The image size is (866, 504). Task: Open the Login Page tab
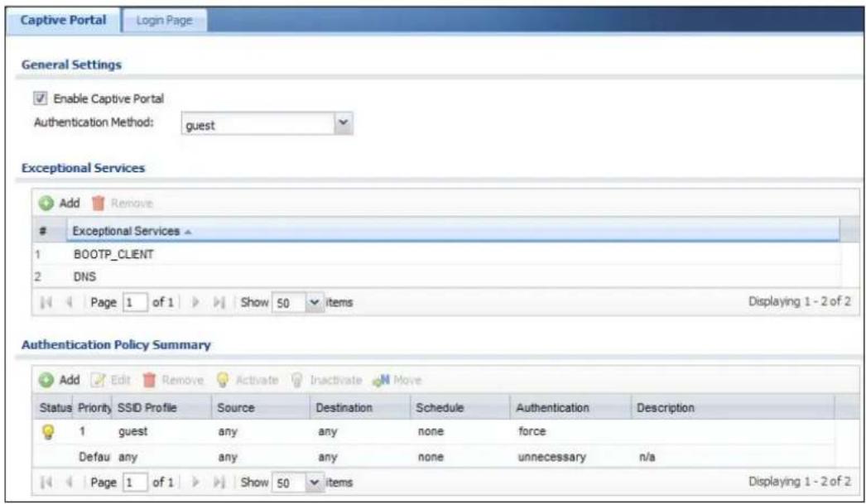pos(164,21)
